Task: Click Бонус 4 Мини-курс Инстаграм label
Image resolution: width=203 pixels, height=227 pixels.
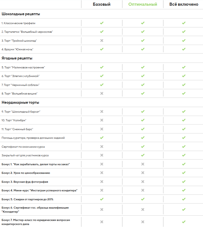Action: 40,191
